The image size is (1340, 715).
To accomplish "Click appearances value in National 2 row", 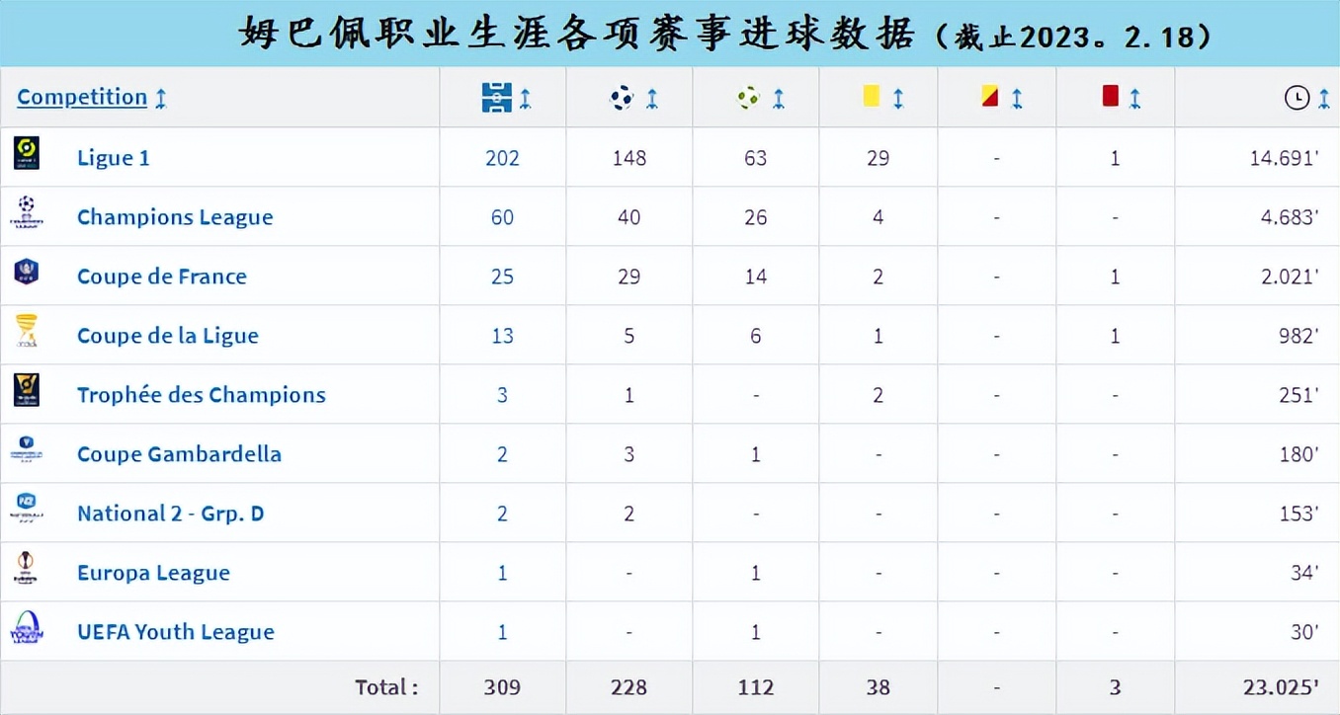I will pyautogui.click(x=502, y=514).
